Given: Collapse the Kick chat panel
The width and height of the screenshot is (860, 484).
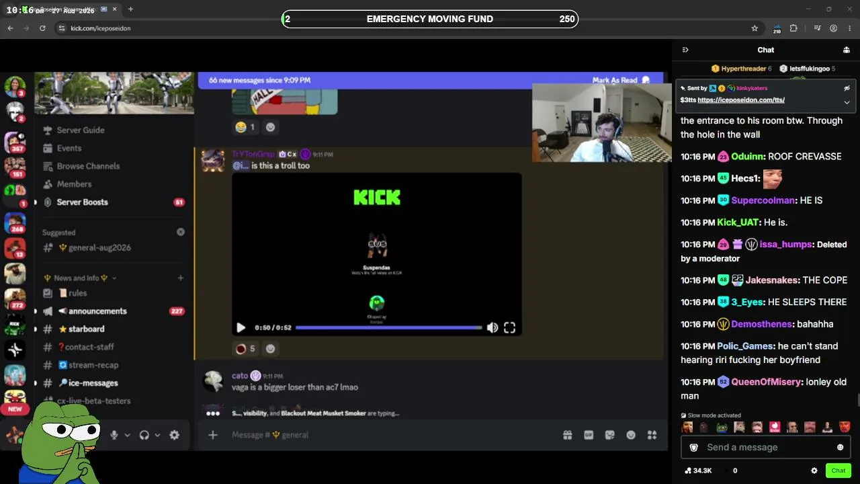Looking at the screenshot, I should click(x=685, y=50).
